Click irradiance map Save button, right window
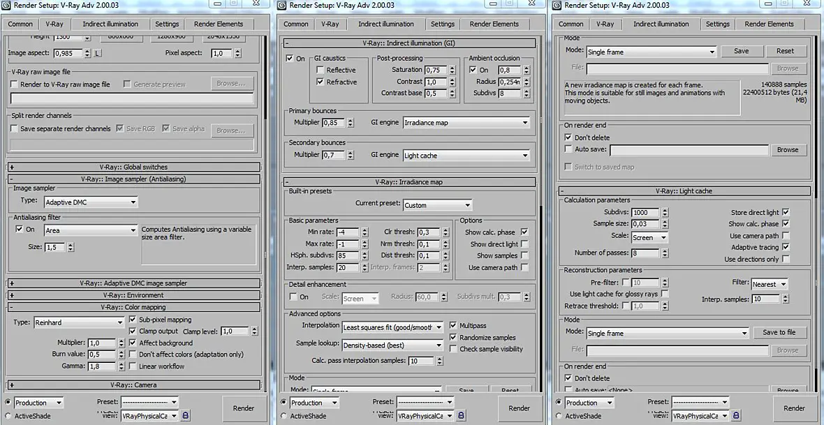 741,51
